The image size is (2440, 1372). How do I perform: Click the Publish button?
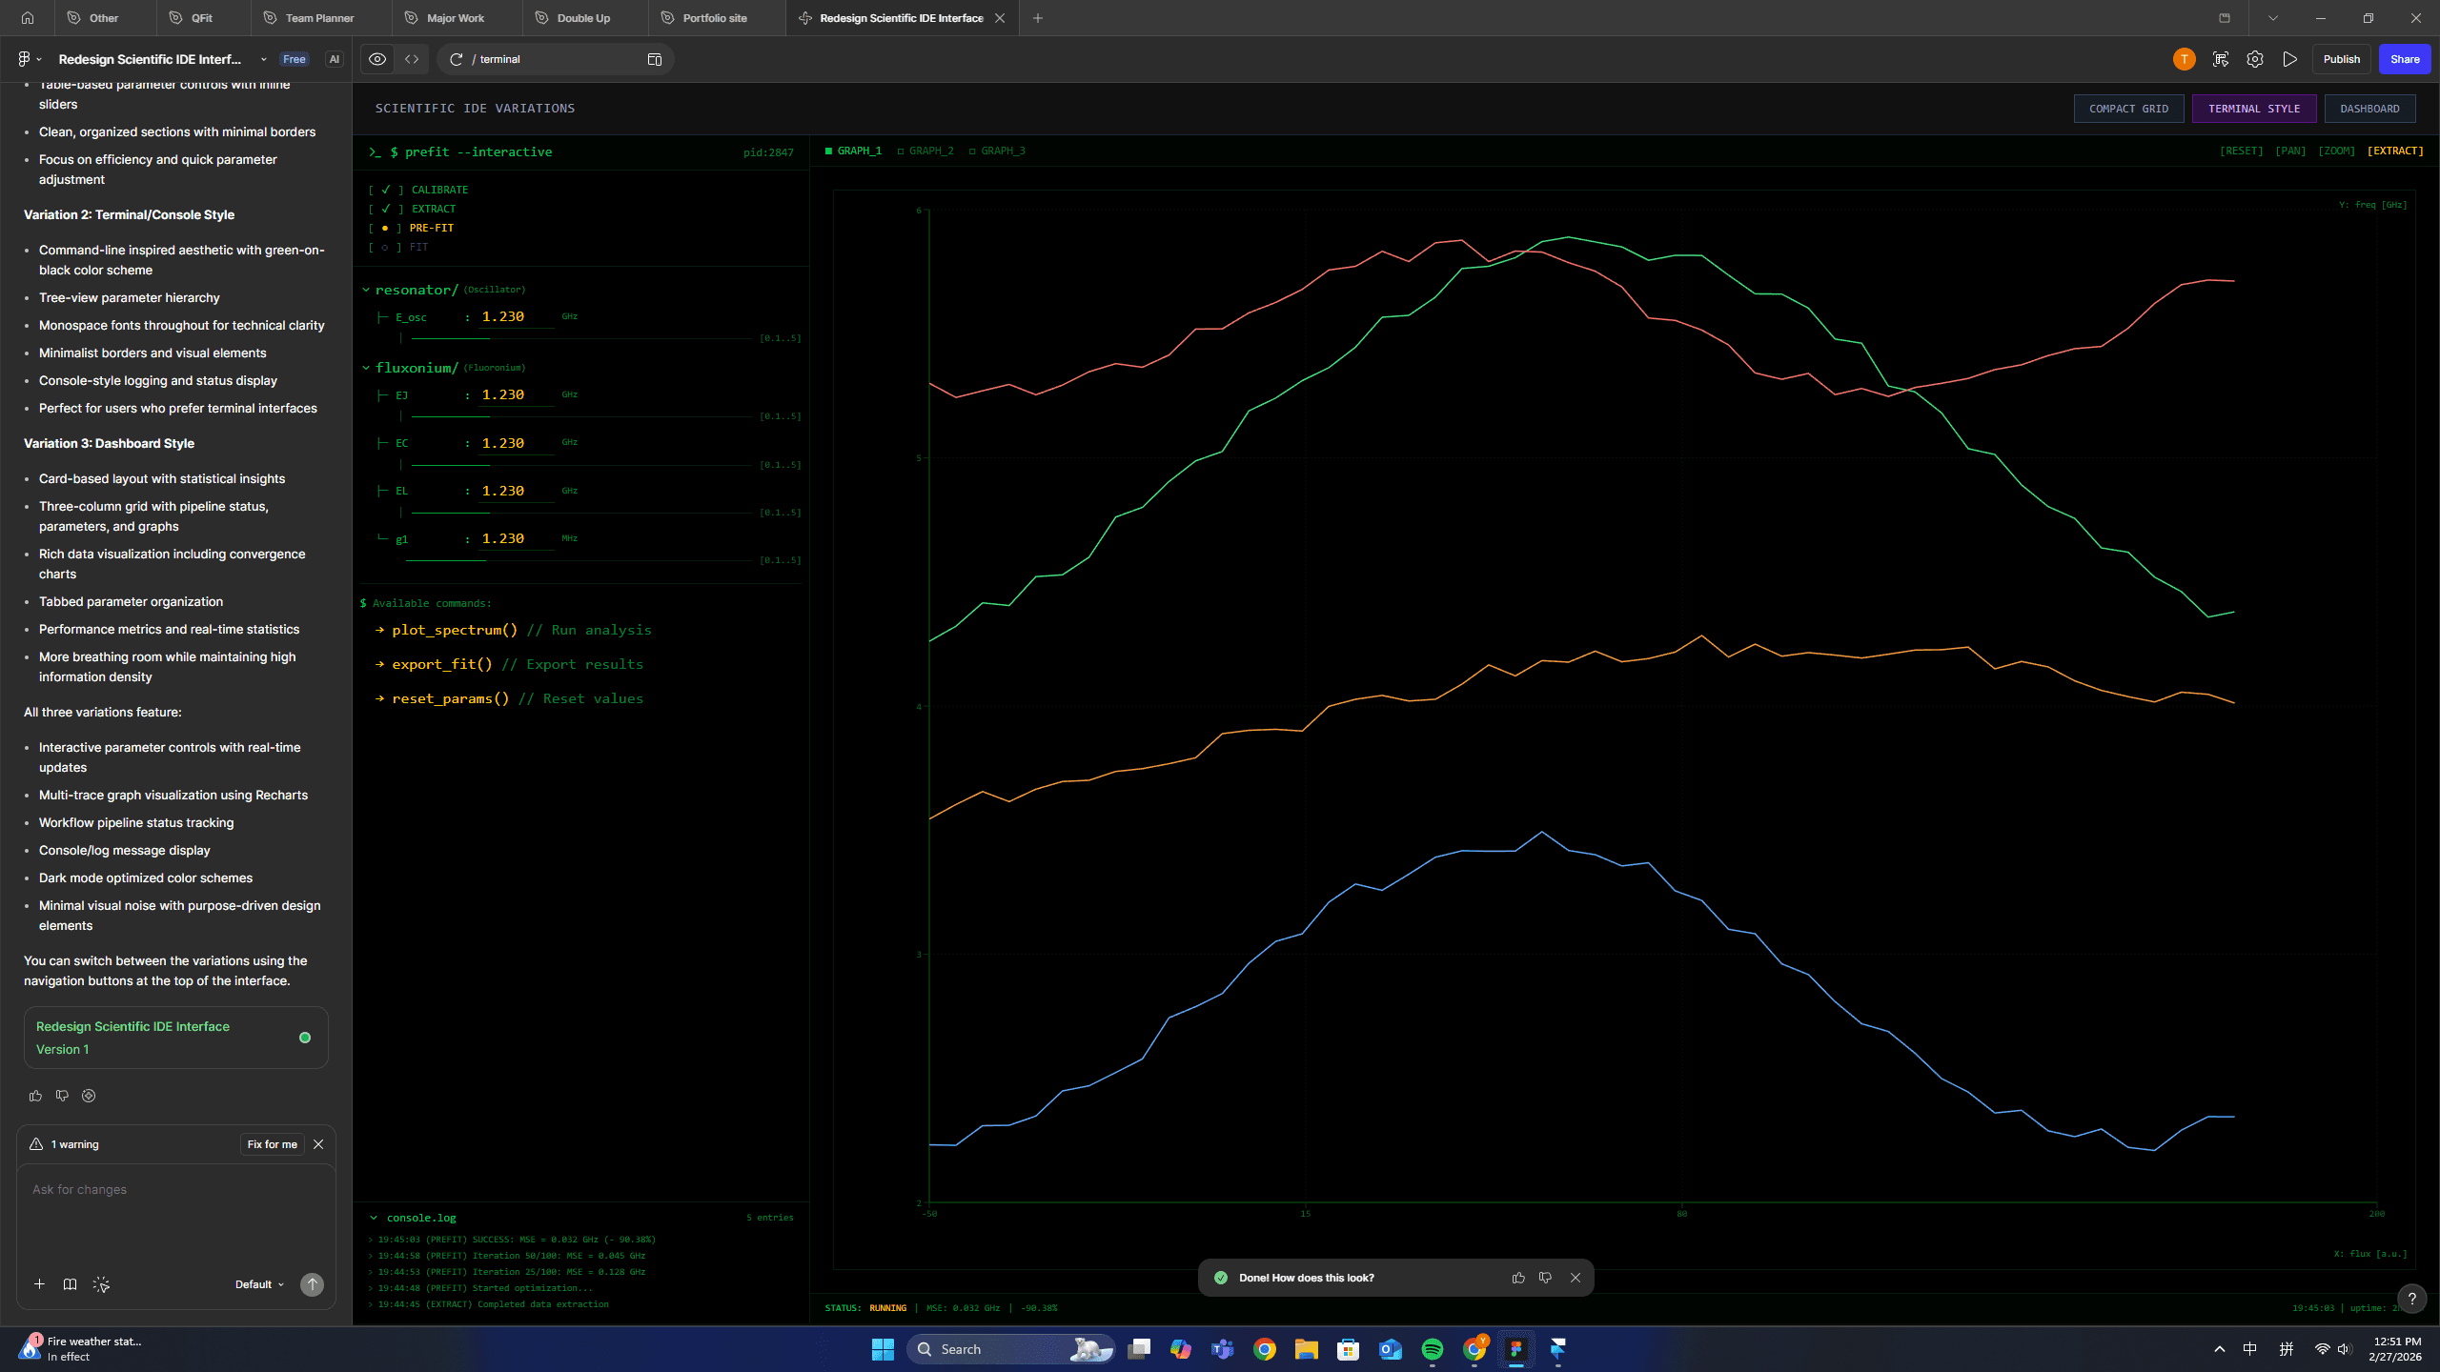[2341, 59]
